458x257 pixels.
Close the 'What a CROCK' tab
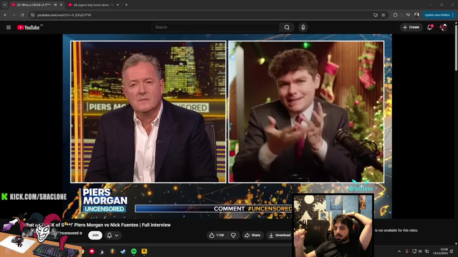[61, 5]
